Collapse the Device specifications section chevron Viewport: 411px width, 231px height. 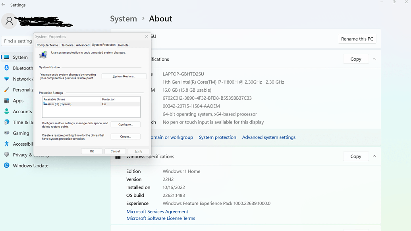point(374,59)
